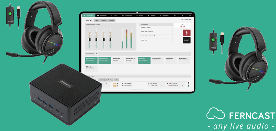Image resolution: width=276 pixels, height=131 pixels.
Task: Open the wrench settings icon in top bar
Action: [175, 15]
